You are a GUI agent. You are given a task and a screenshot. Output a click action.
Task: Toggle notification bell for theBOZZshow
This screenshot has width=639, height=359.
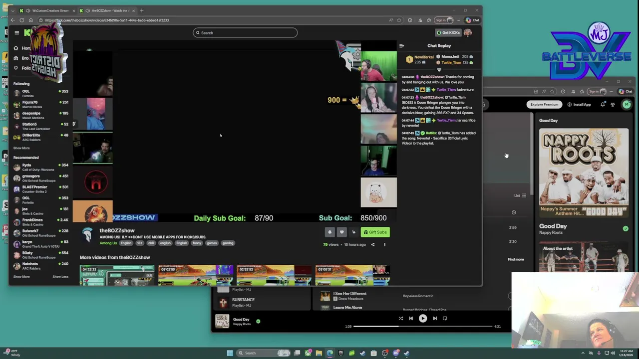[x=329, y=232]
